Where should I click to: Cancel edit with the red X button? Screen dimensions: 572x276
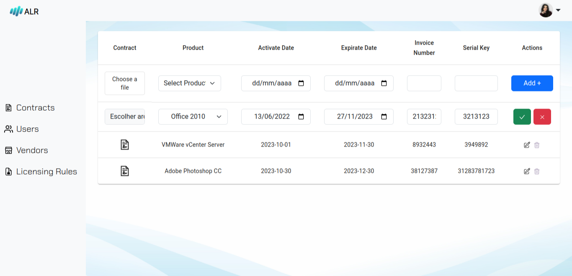[542, 116]
